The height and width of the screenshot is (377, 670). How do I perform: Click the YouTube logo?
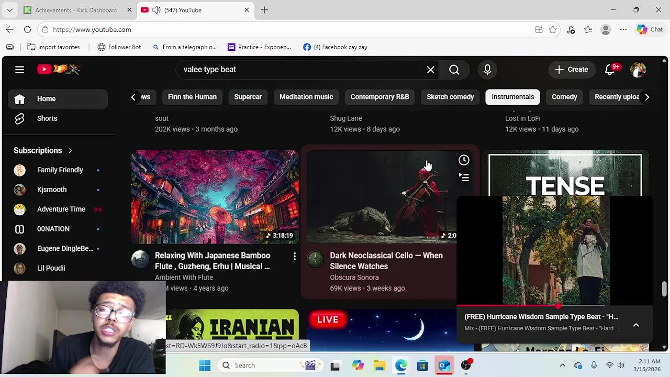tap(59, 69)
